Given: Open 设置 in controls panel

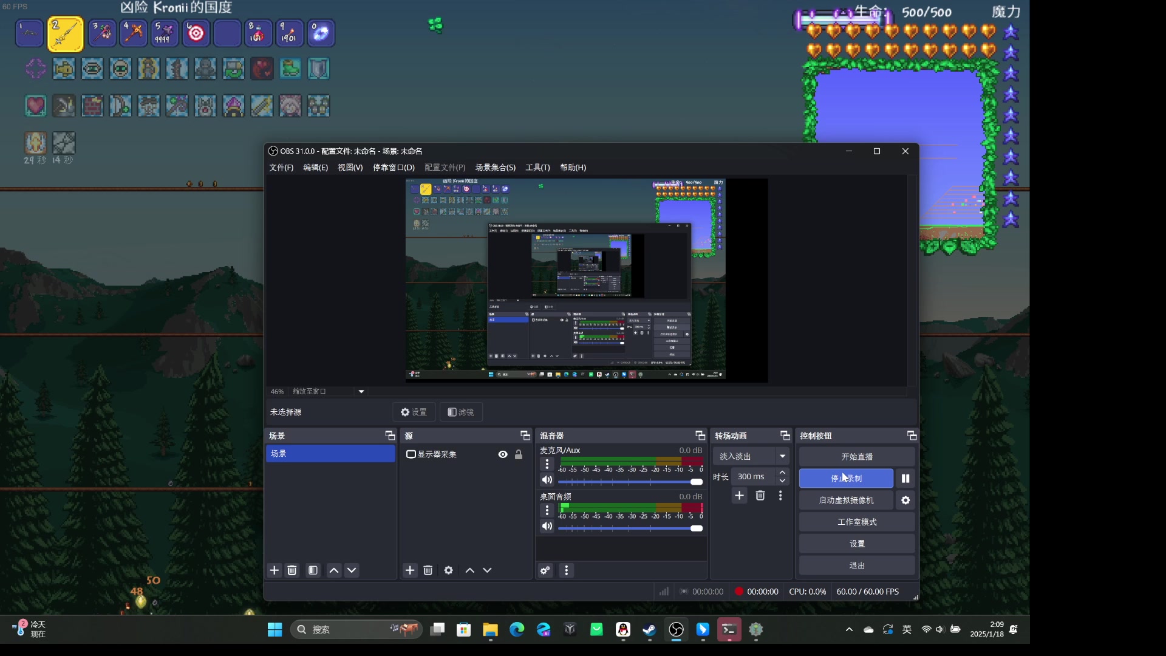Looking at the screenshot, I should (x=857, y=544).
